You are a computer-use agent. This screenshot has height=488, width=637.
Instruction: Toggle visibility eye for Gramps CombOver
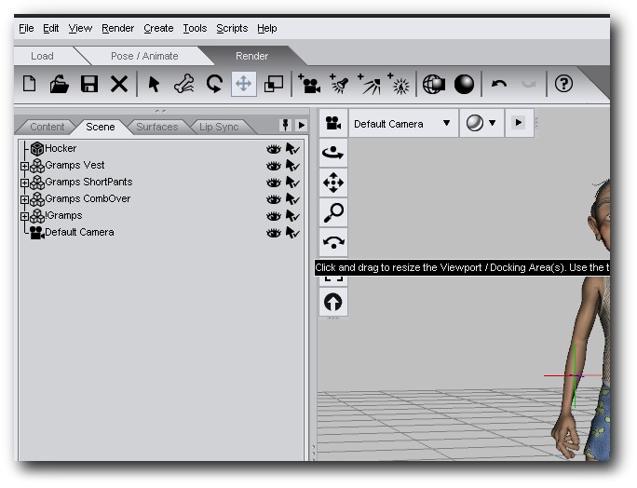[274, 199]
